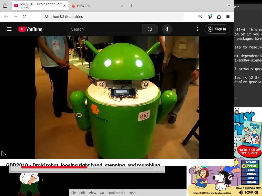Select STEWIE character in Family Guy ad
The image size is (262, 196).
click(250, 162)
